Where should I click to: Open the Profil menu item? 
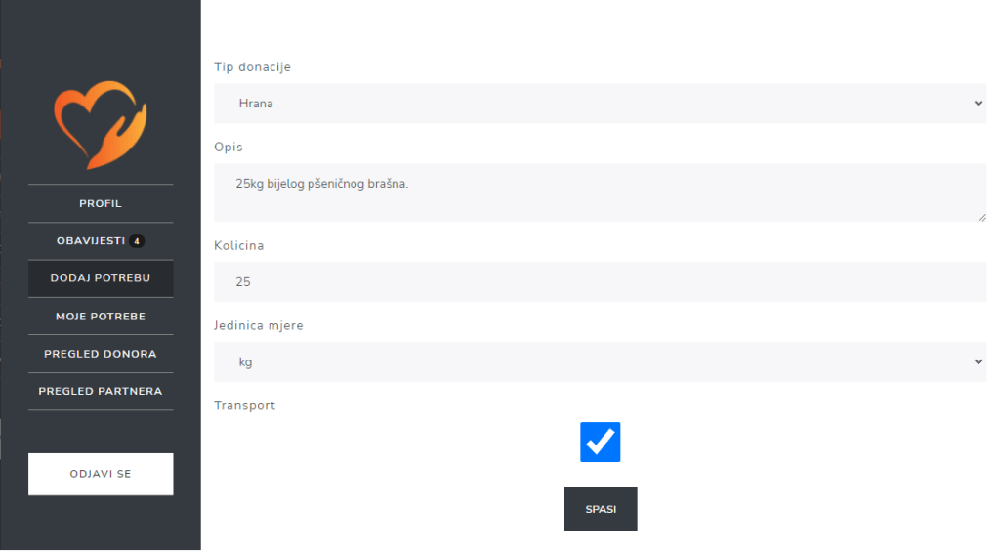[101, 203]
